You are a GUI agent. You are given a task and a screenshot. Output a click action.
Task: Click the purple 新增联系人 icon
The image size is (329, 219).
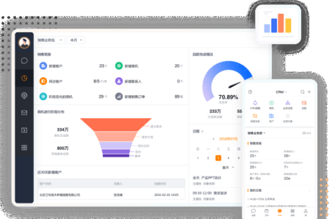[x=119, y=81]
